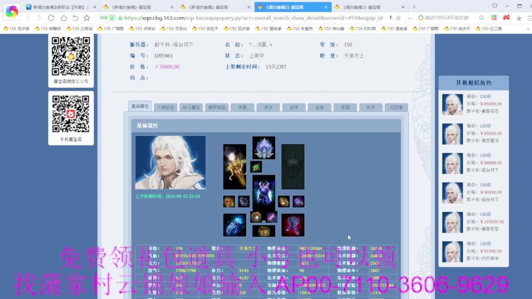Bookmark page with the toolbar star icon

click(x=86, y=18)
